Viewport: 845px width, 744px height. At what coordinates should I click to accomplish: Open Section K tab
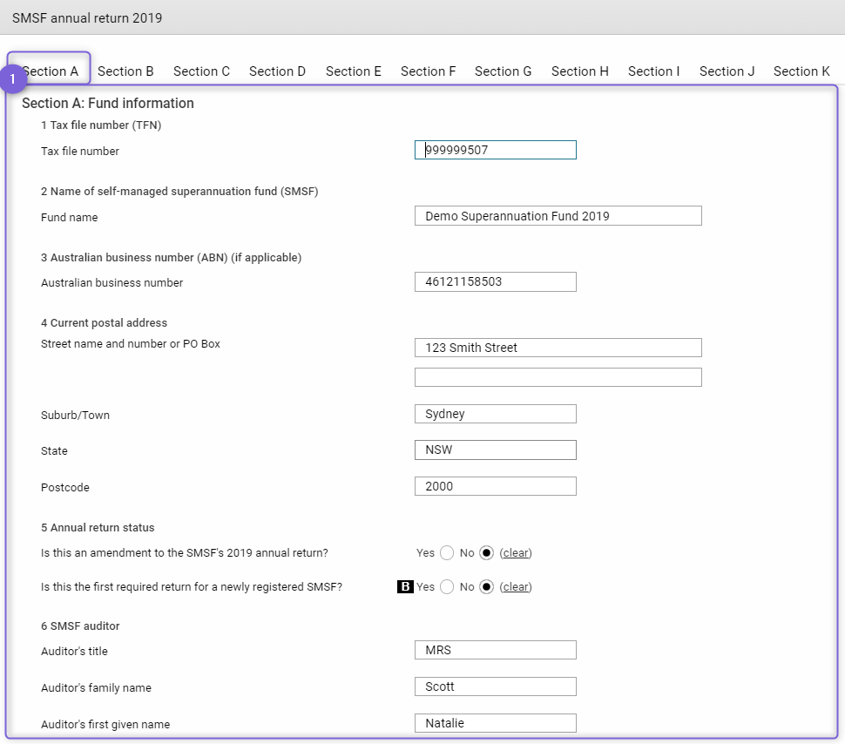tap(801, 71)
